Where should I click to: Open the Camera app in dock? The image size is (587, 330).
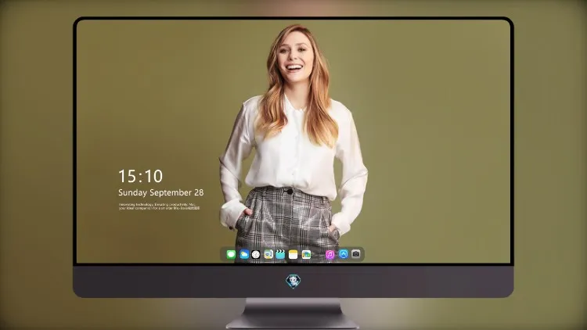tap(355, 254)
